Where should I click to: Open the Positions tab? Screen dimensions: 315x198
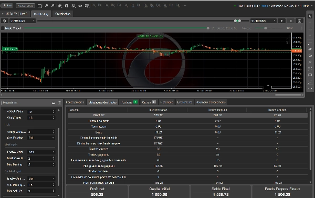pos(129,102)
